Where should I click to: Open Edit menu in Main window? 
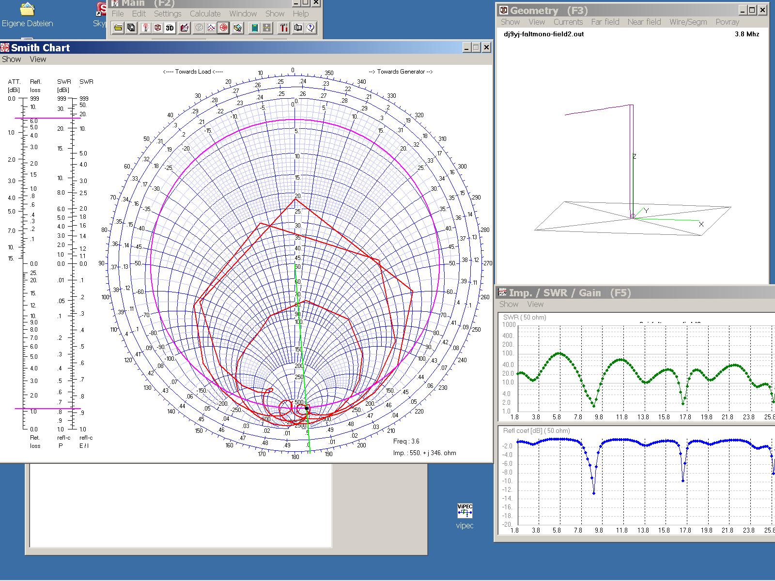coord(139,14)
